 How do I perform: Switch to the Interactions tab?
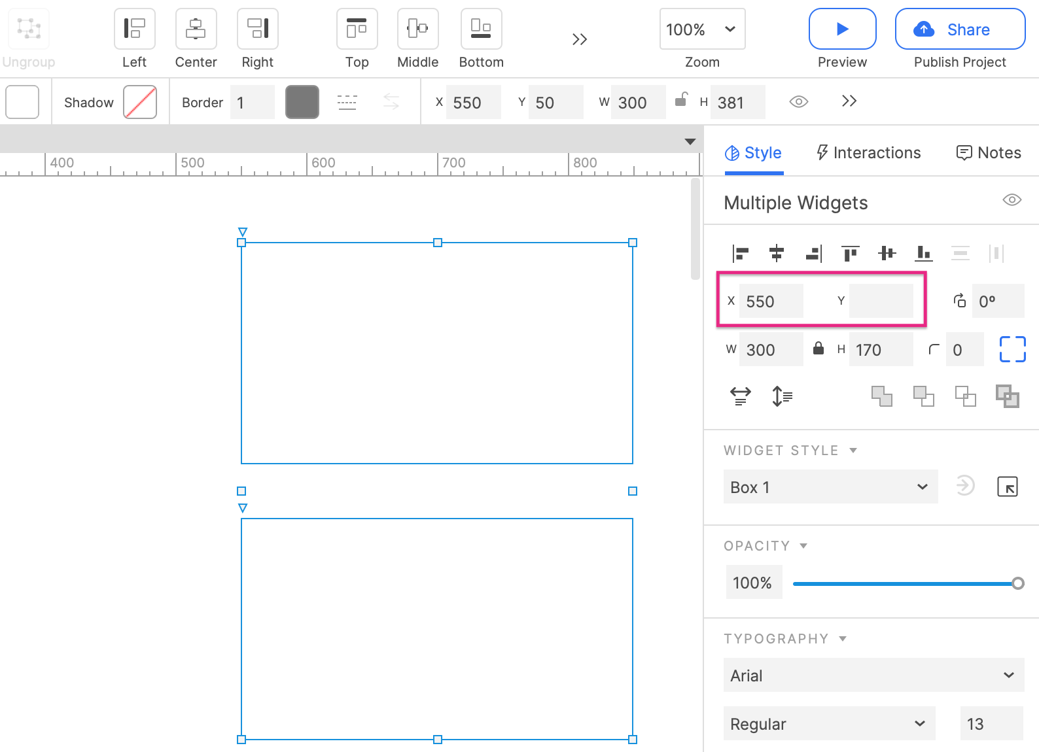pyautogui.click(x=868, y=153)
